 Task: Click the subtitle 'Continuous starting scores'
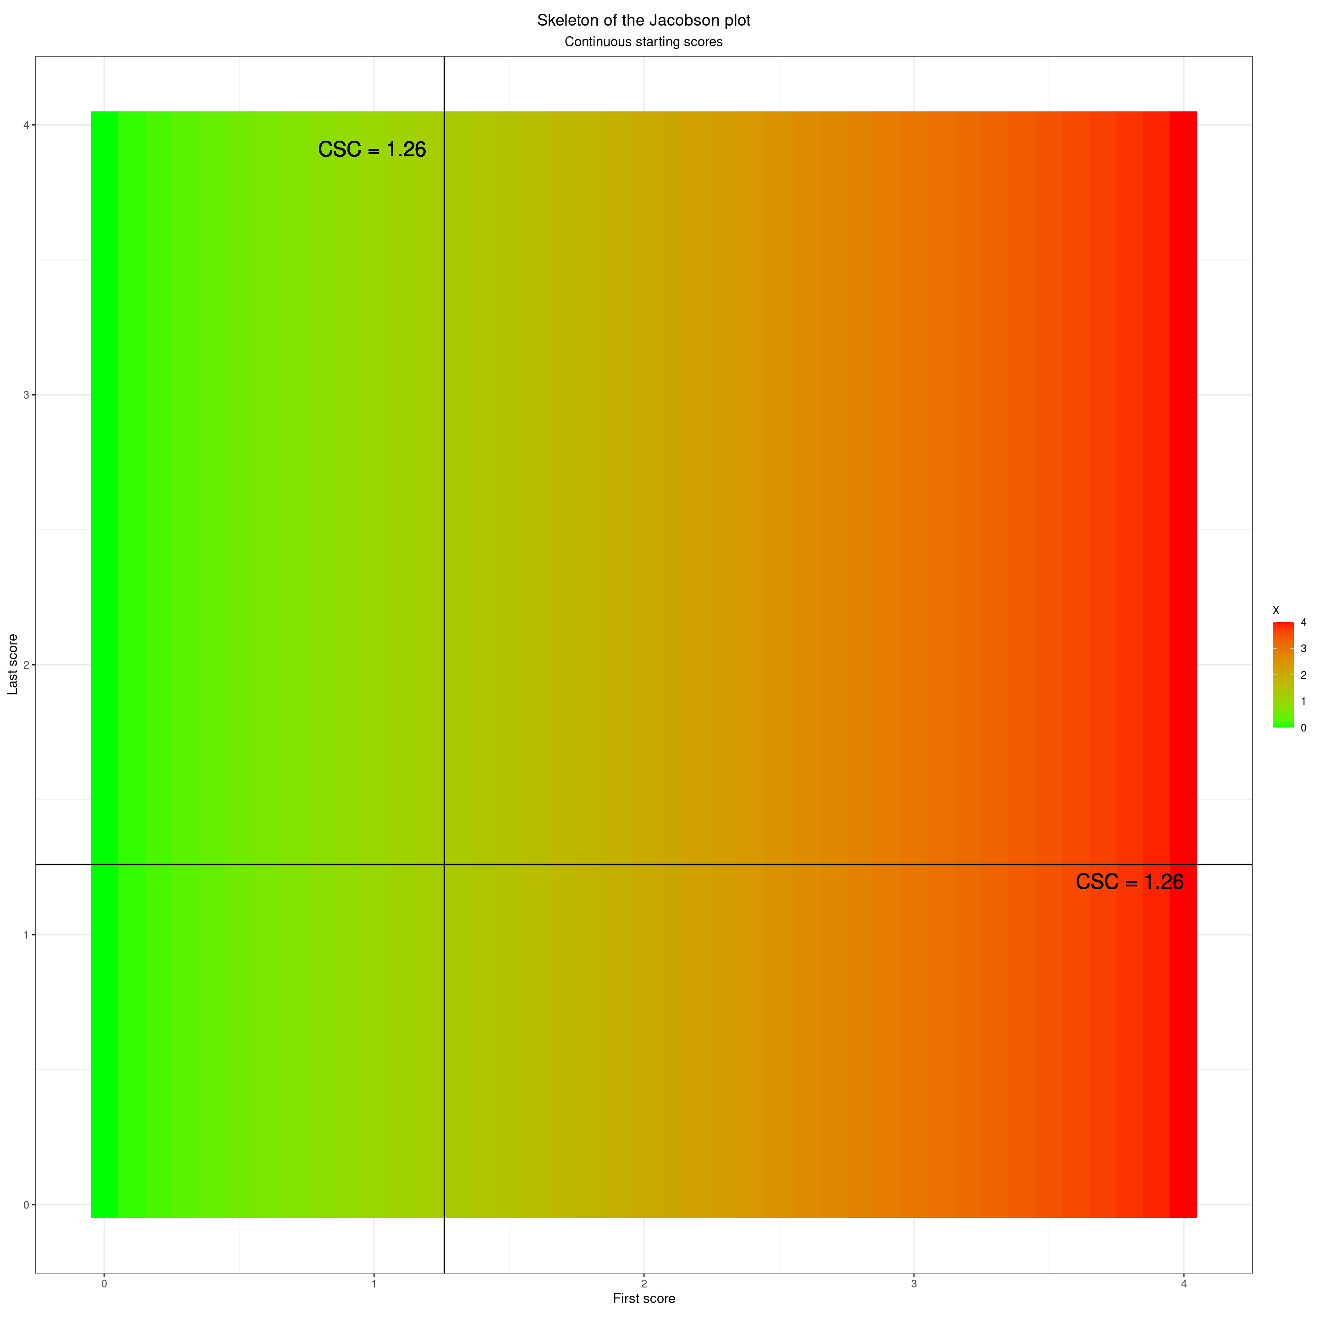643,42
